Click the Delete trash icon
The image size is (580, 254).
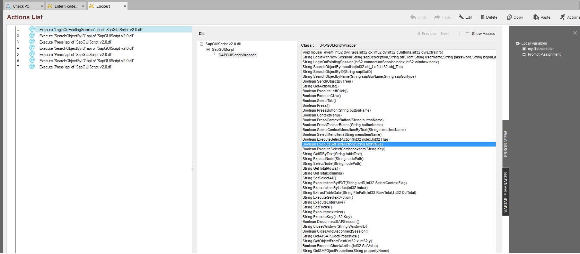(482, 17)
